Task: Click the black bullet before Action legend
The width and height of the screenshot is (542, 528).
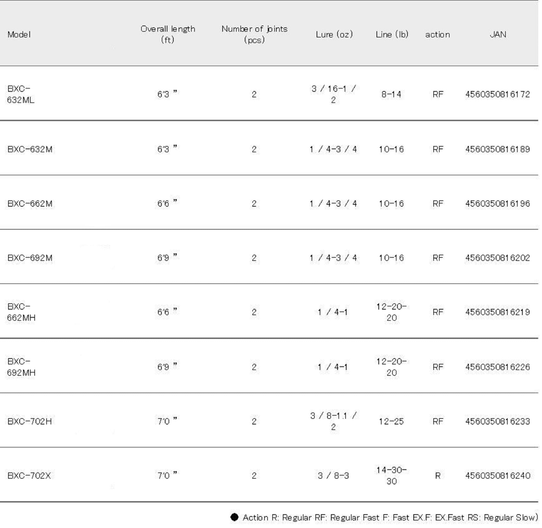Action: pos(234,517)
